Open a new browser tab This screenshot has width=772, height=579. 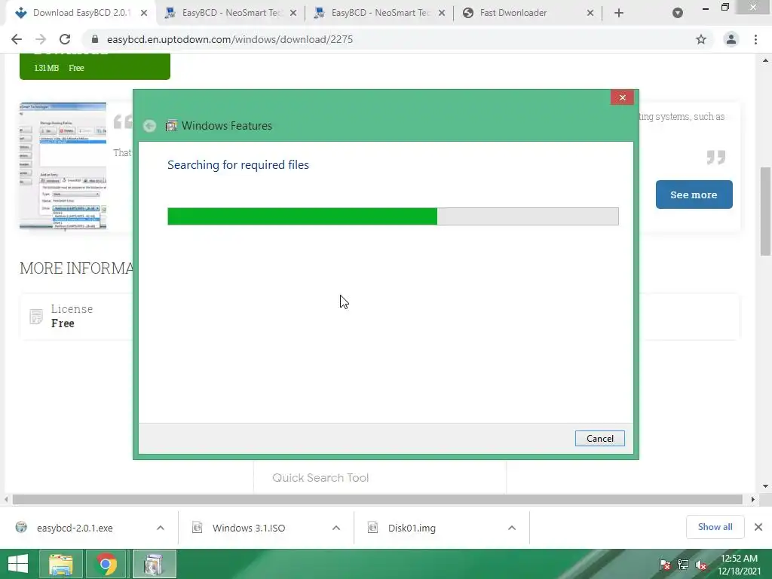coord(619,14)
